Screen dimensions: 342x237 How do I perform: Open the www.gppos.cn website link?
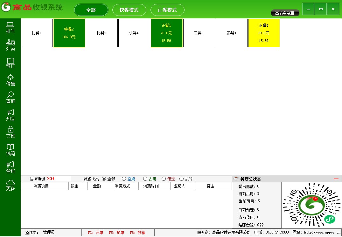tap(322, 233)
